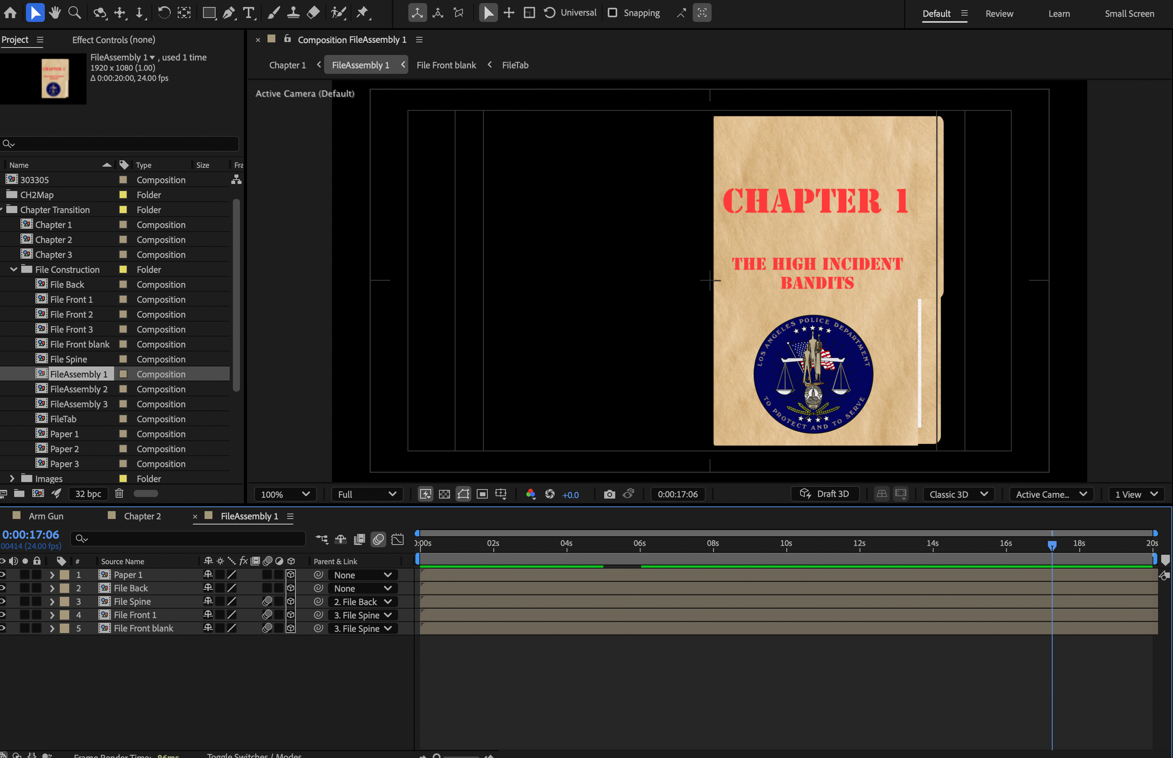Select the Zoom magnifier tool
Screen dimensions: 1173x758
[74, 13]
